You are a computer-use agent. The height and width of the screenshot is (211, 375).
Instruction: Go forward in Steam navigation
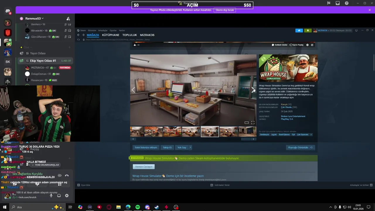83,35
